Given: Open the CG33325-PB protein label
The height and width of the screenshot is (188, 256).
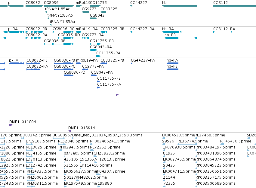Looking at the screenshot, I should pyautogui.click(x=112, y=60).
